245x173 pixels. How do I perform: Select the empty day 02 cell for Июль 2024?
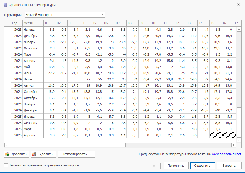61,79
